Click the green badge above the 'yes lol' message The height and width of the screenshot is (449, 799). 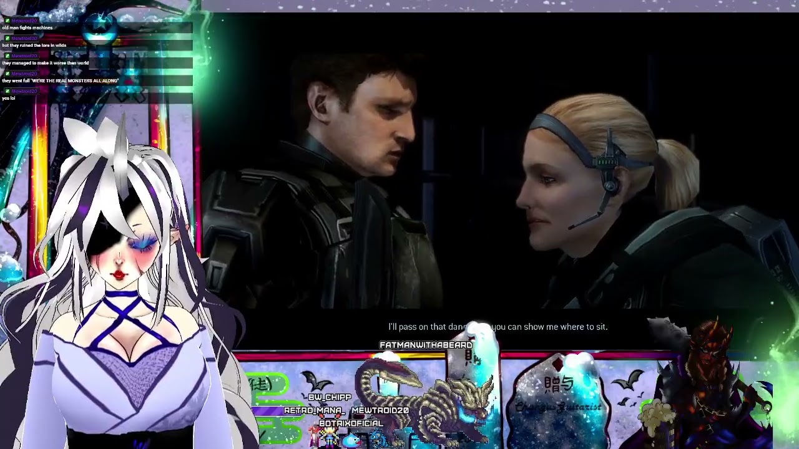coord(7,90)
